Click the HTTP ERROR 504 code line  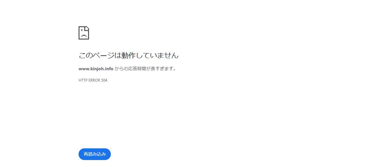93,80
